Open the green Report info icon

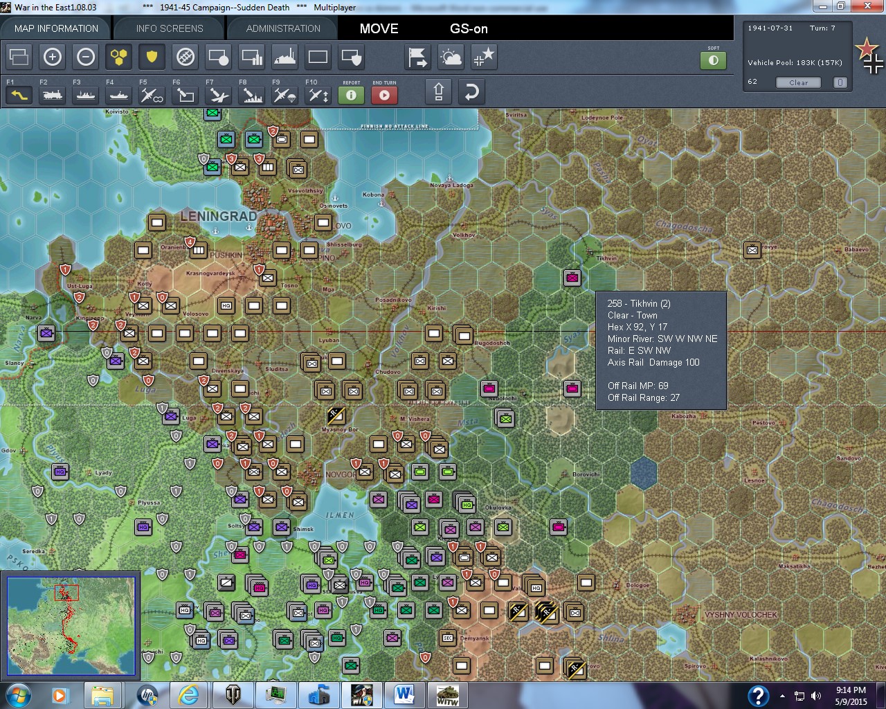351,96
